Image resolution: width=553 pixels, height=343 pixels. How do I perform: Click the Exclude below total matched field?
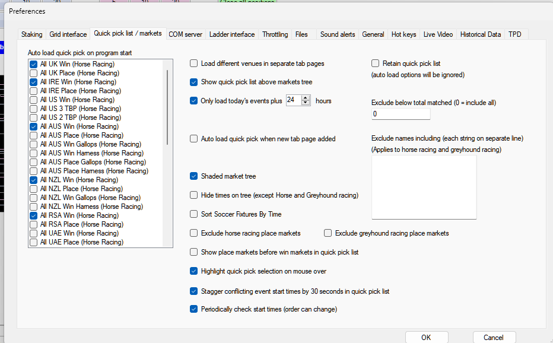click(401, 114)
